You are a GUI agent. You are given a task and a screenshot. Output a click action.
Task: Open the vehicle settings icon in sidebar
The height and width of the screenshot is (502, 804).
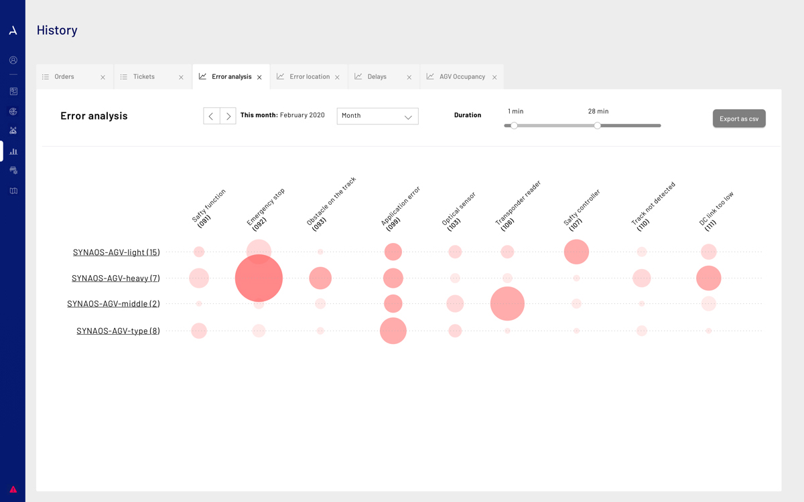[13, 171]
